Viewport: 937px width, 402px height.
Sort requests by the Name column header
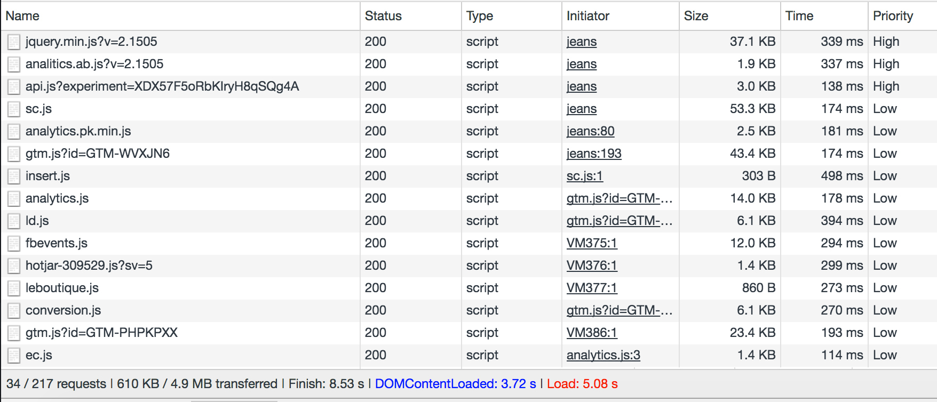click(180, 16)
